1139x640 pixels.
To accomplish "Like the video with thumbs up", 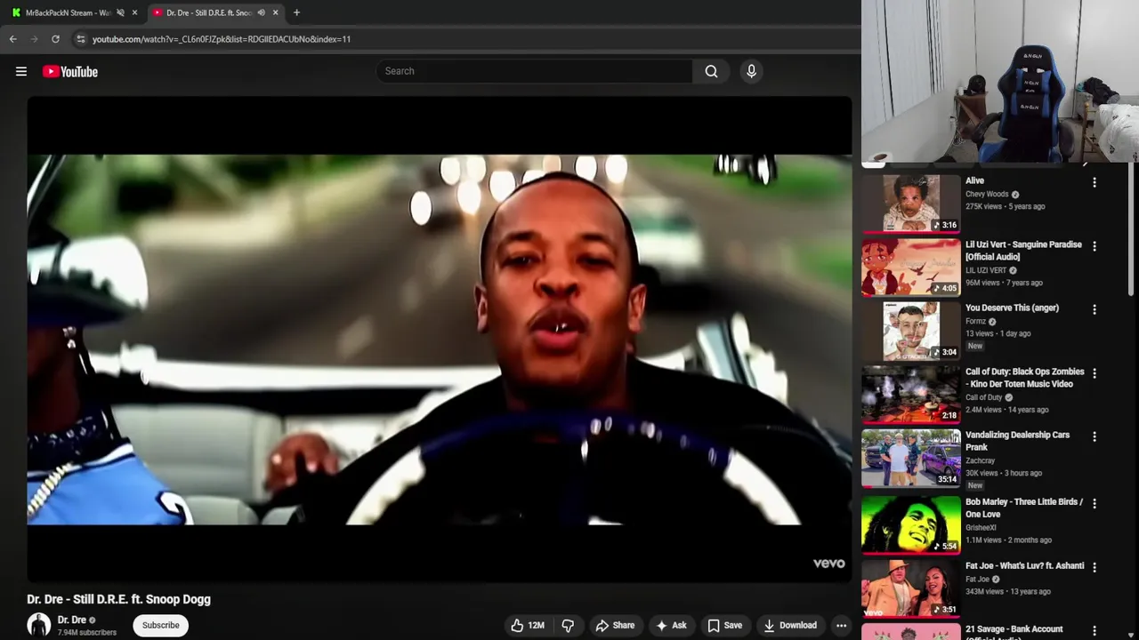I will [527, 625].
